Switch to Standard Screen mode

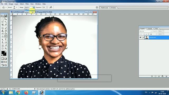coord(2,62)
